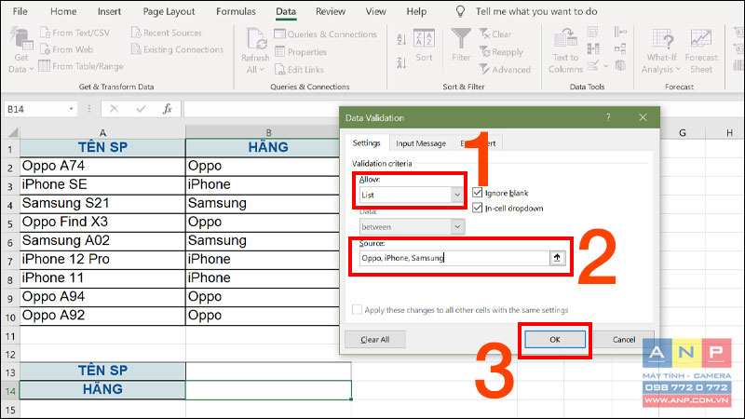Open the Get Data menu
Viewport: 745px width, 419px height.
pos(20,51)
